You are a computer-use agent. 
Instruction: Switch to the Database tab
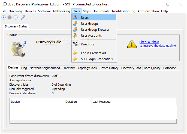click(x=170, y=68)
